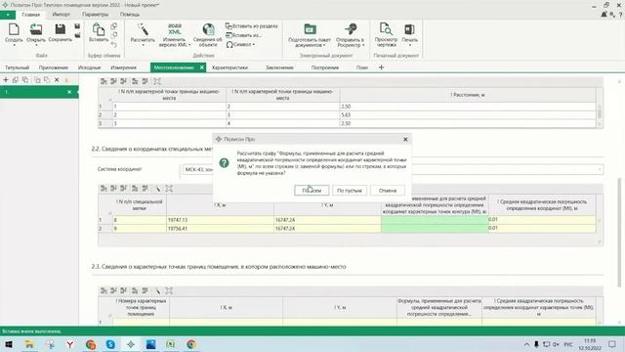
Task: Click the distance cell 5.63
Action: [x=468, y=115]
